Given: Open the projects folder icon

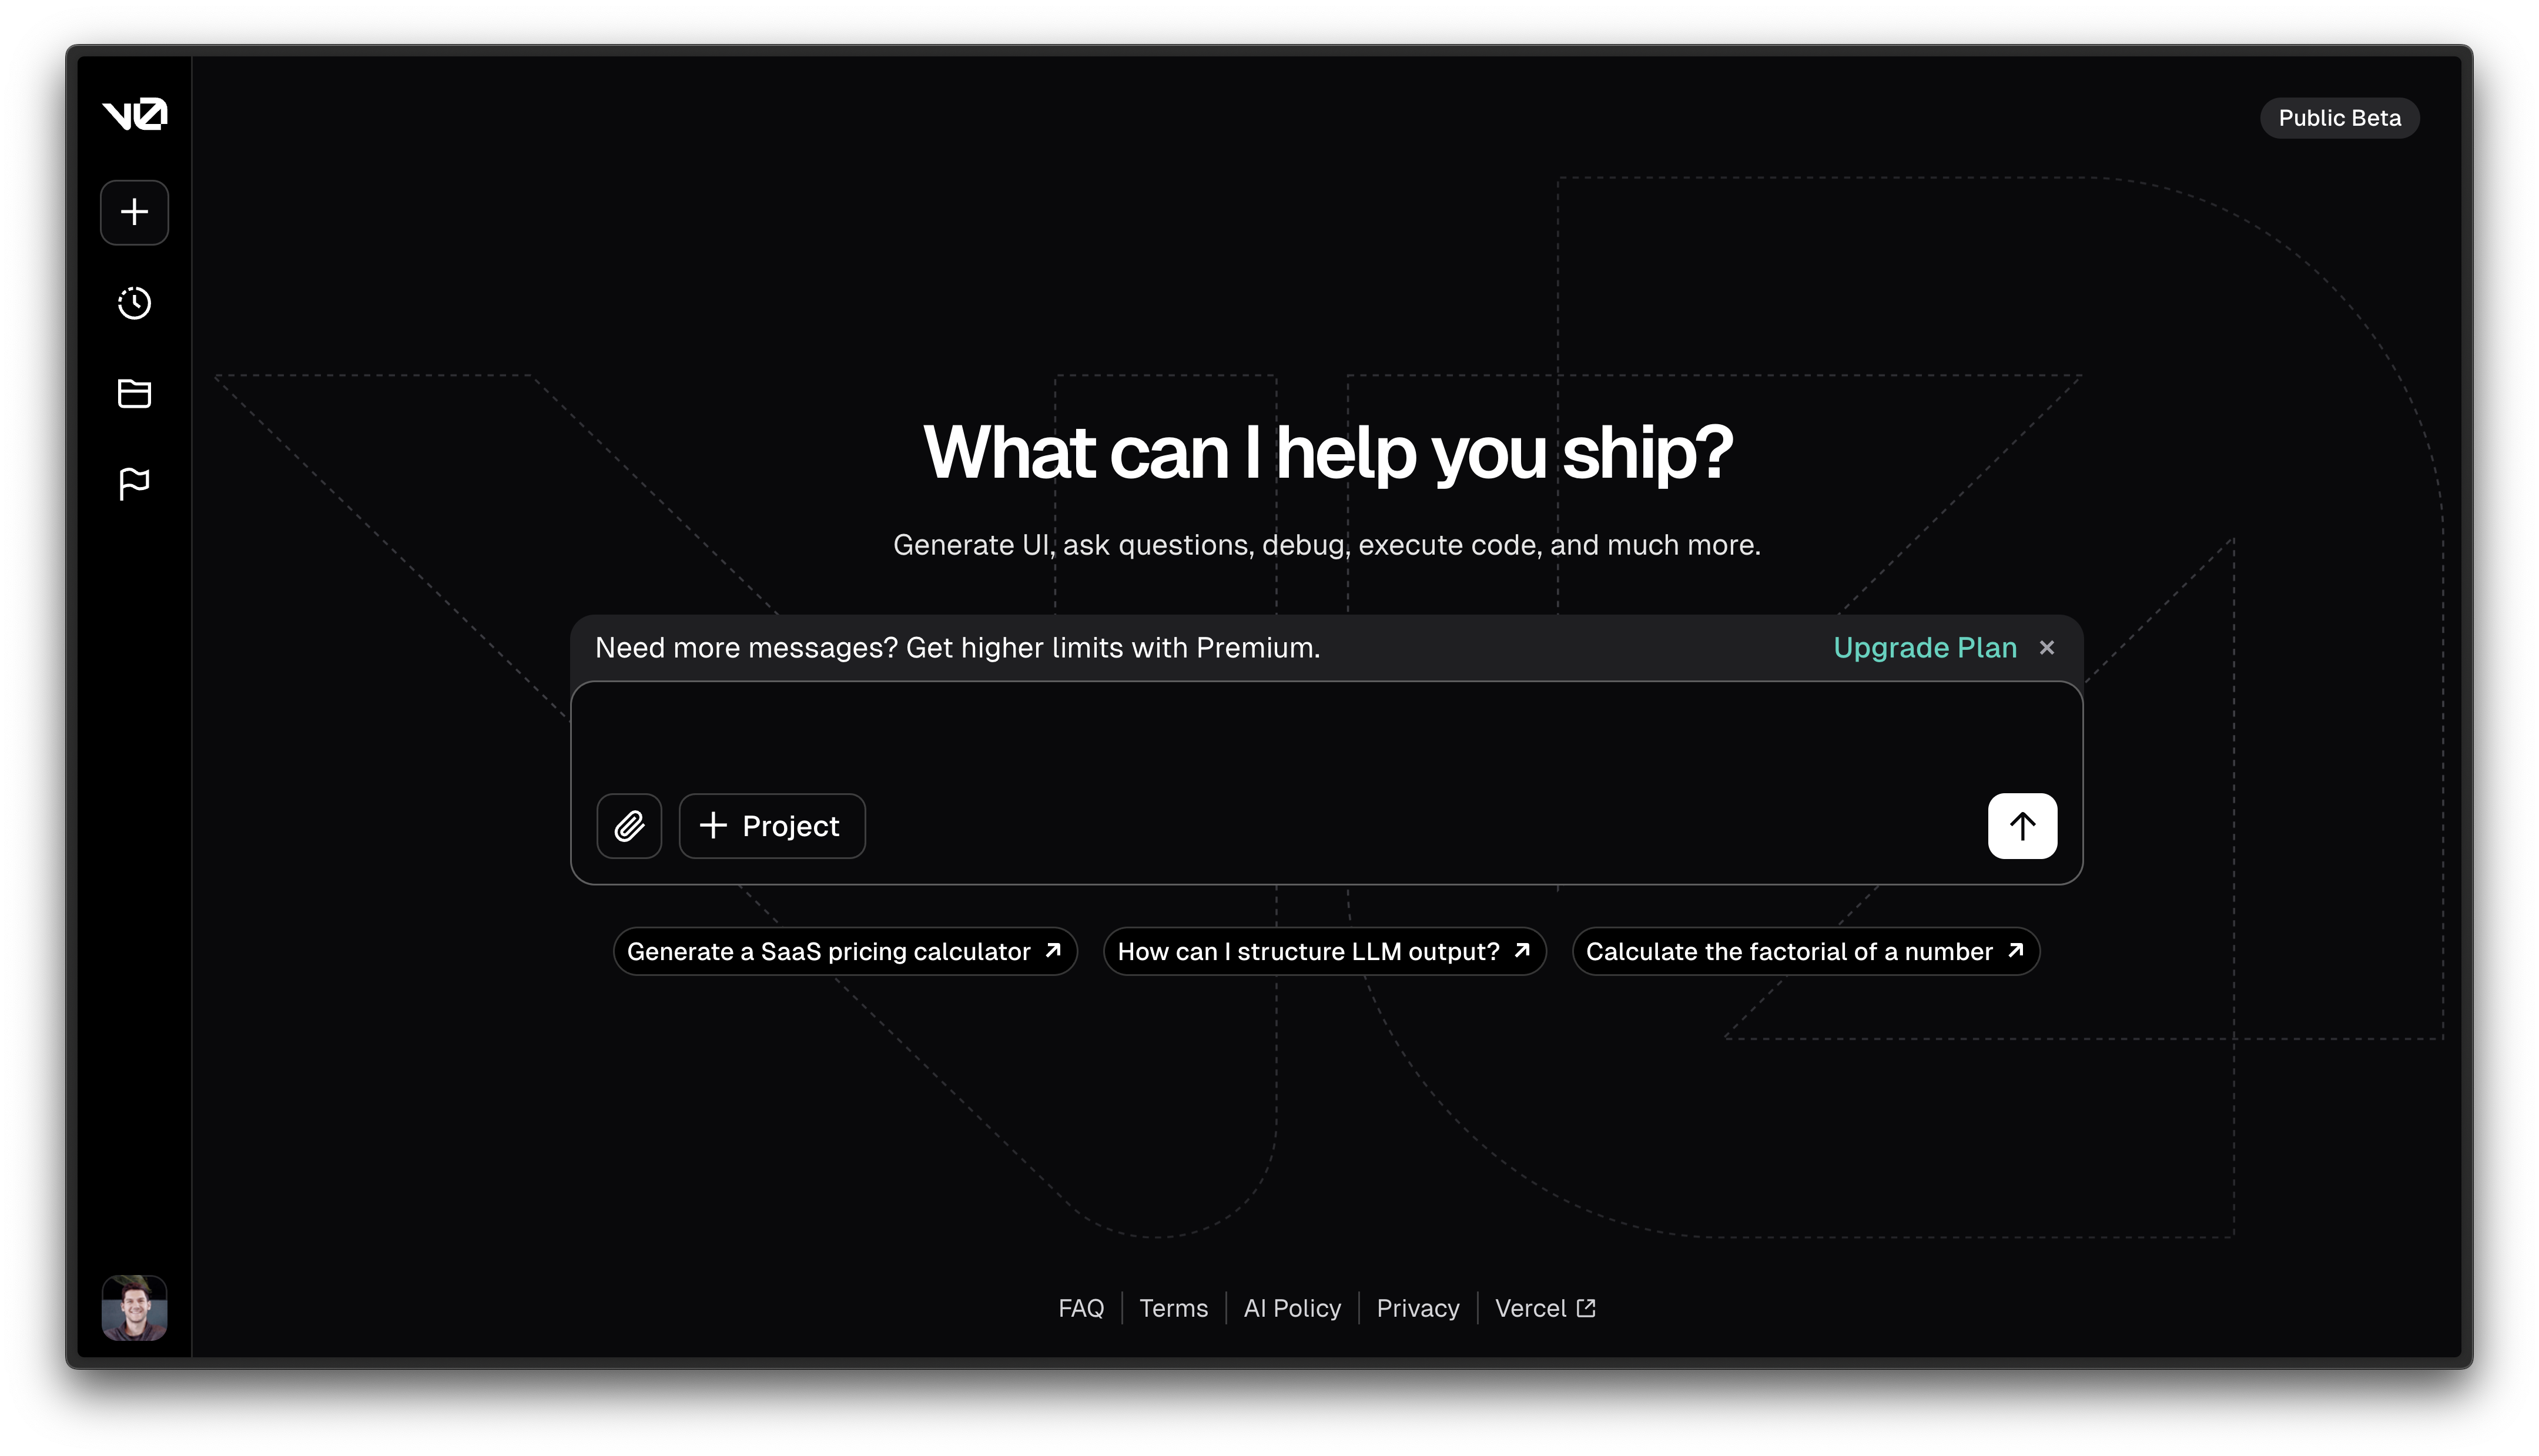Looking at the screenshot, I should click(x=134, y=393).
